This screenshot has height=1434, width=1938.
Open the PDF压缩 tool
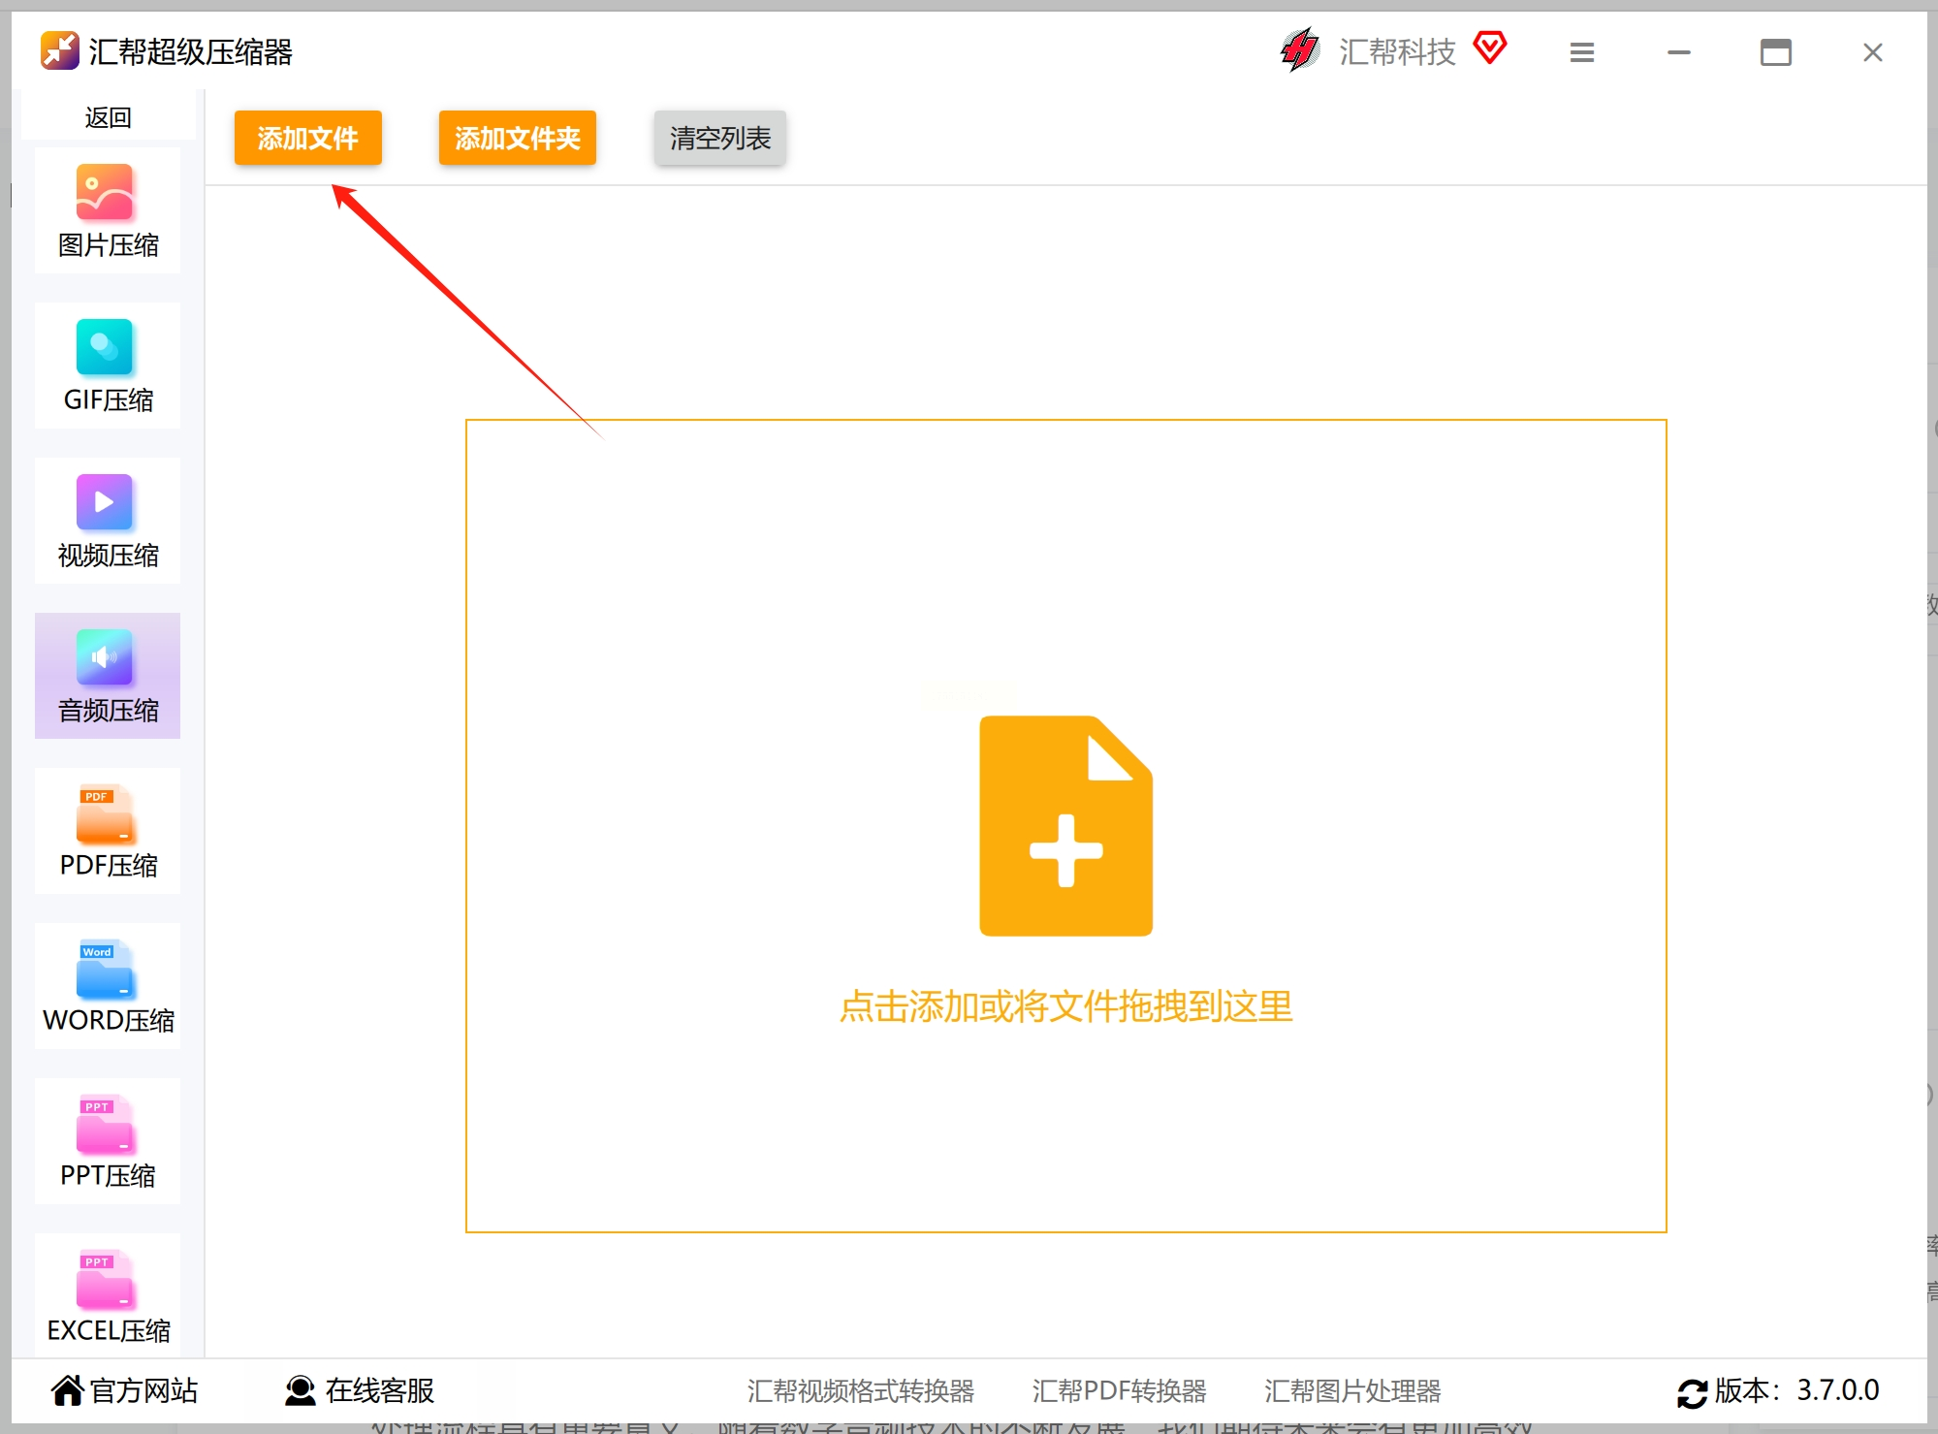tap(108, 831)
